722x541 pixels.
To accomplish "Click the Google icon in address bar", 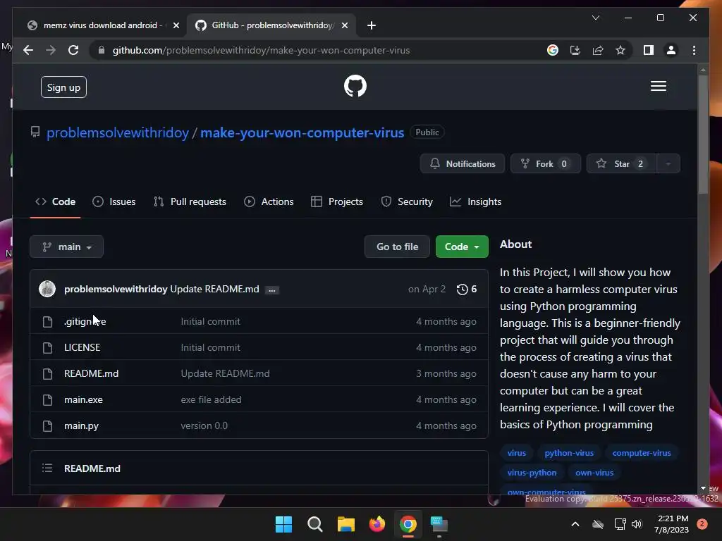I will click(553, 50).
